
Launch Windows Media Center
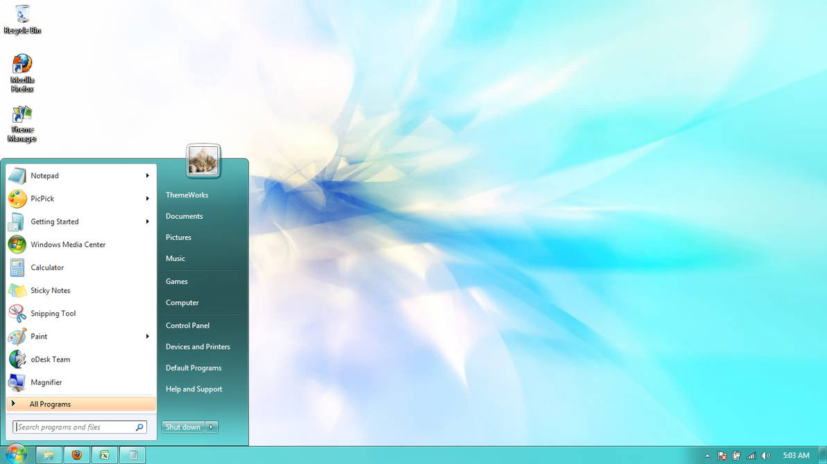point(67,244)
